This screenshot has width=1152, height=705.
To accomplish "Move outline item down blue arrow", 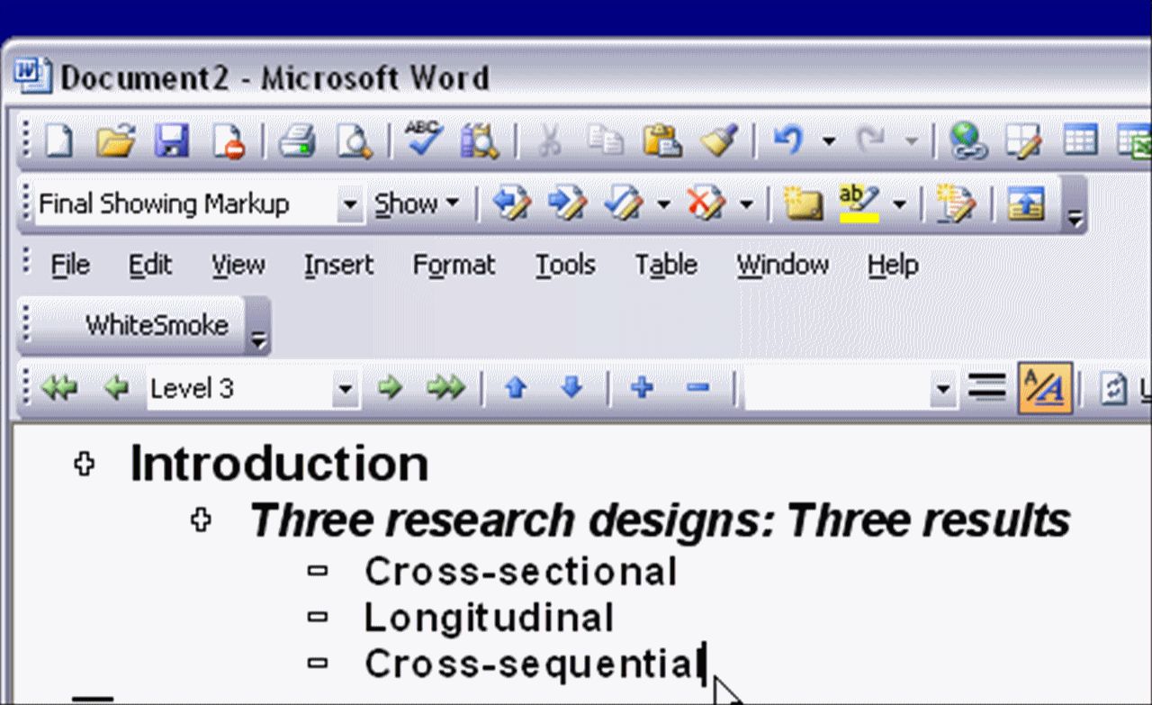I will (x=571, y=388).
